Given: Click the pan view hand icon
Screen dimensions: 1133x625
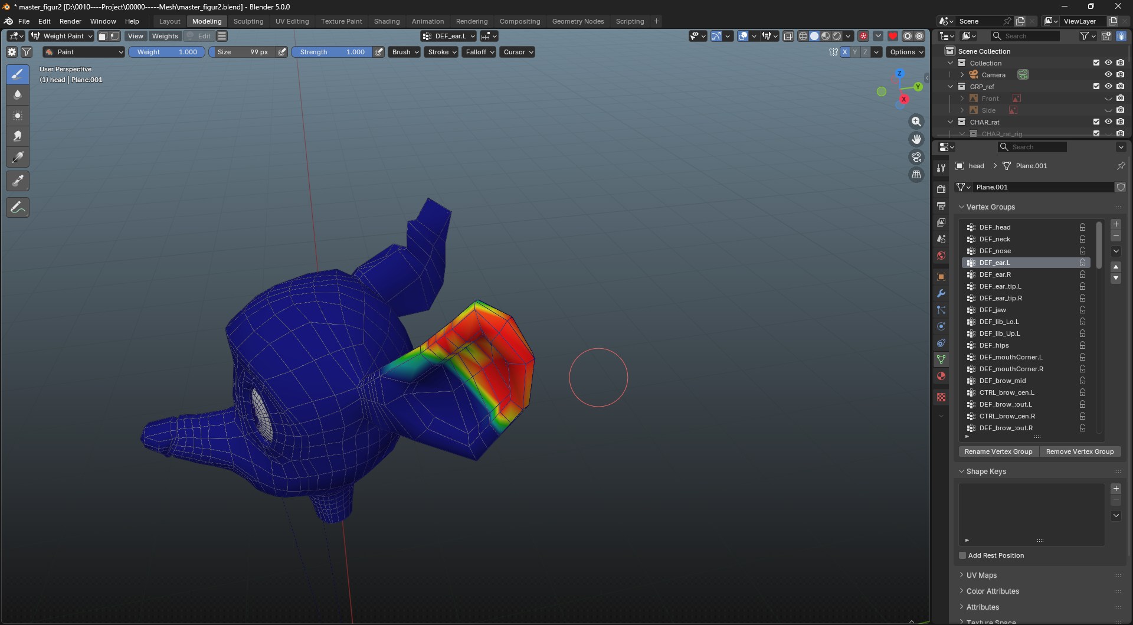Looking at the screenshot, I should coord(916,139).
